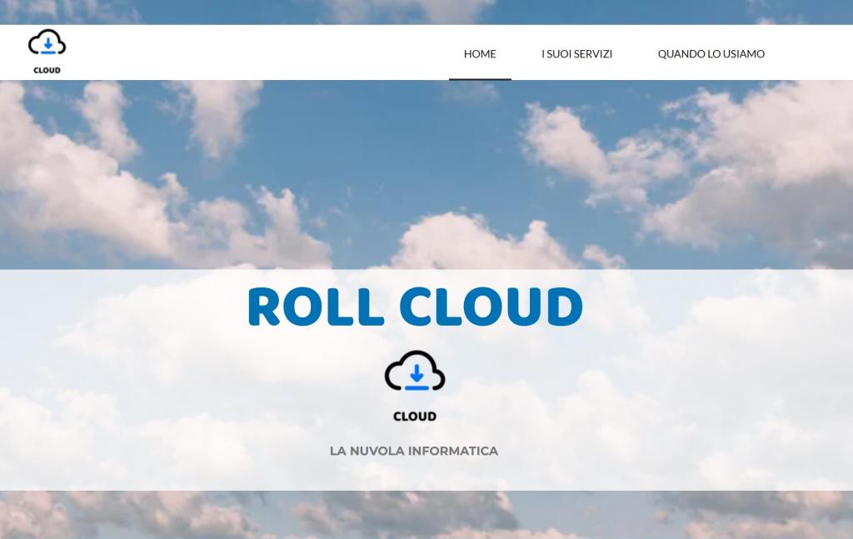
Task: Go to I SUOI SERVIZI page
Action: tap(576, 54)
